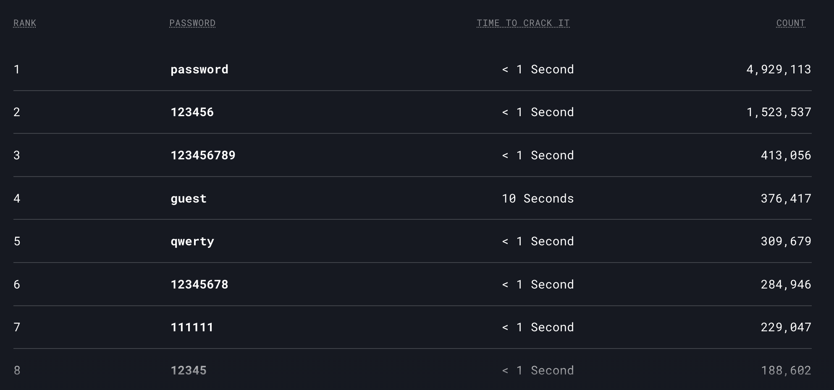Select the 'qwerty' password entry
The height and width of the screenshot is (390, 834).
[x=192, y=242]
